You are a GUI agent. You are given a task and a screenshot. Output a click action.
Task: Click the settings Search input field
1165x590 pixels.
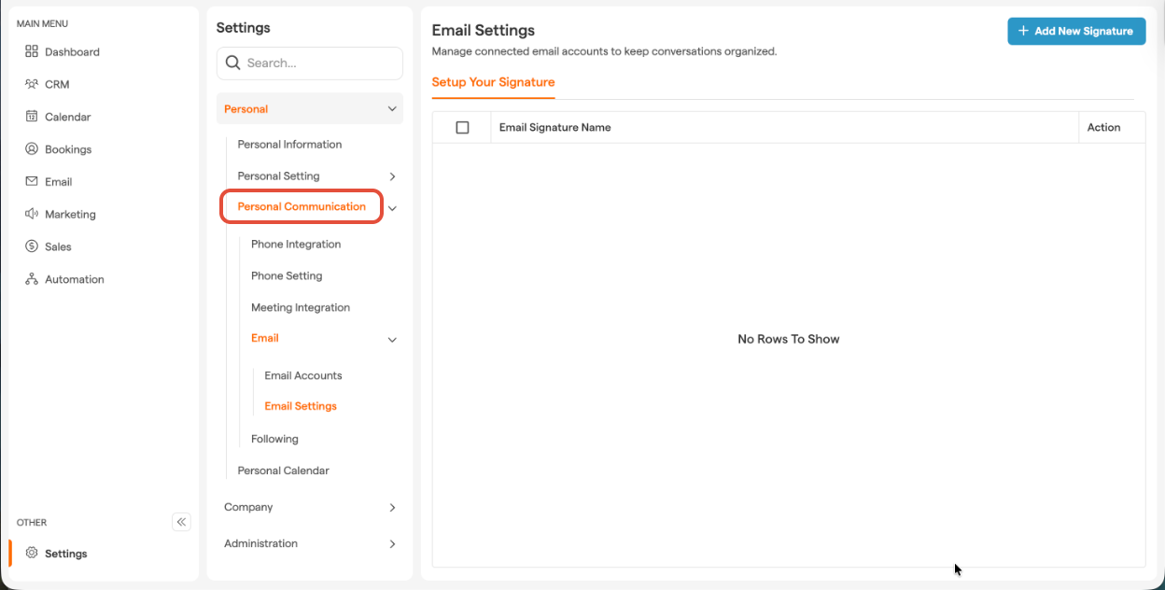317,63
